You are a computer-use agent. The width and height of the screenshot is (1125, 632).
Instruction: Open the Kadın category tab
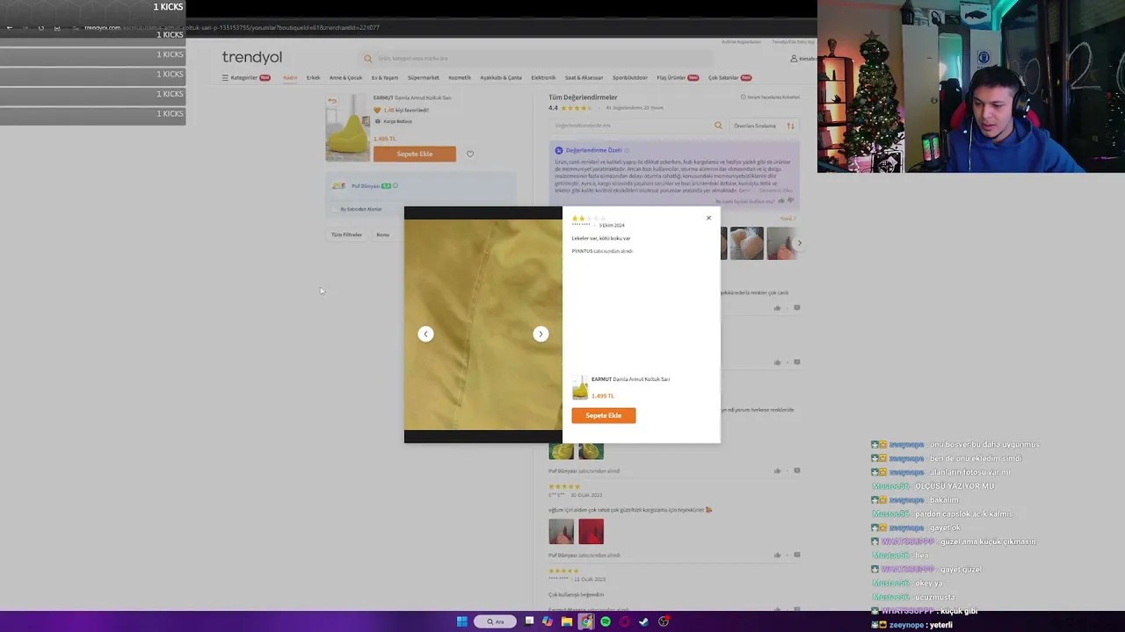click(290, 77)
